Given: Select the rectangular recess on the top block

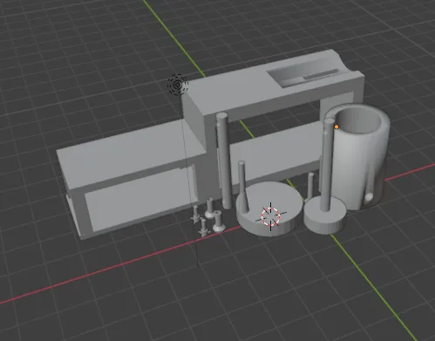Looking at the screenshot, I should pos(303,74).
